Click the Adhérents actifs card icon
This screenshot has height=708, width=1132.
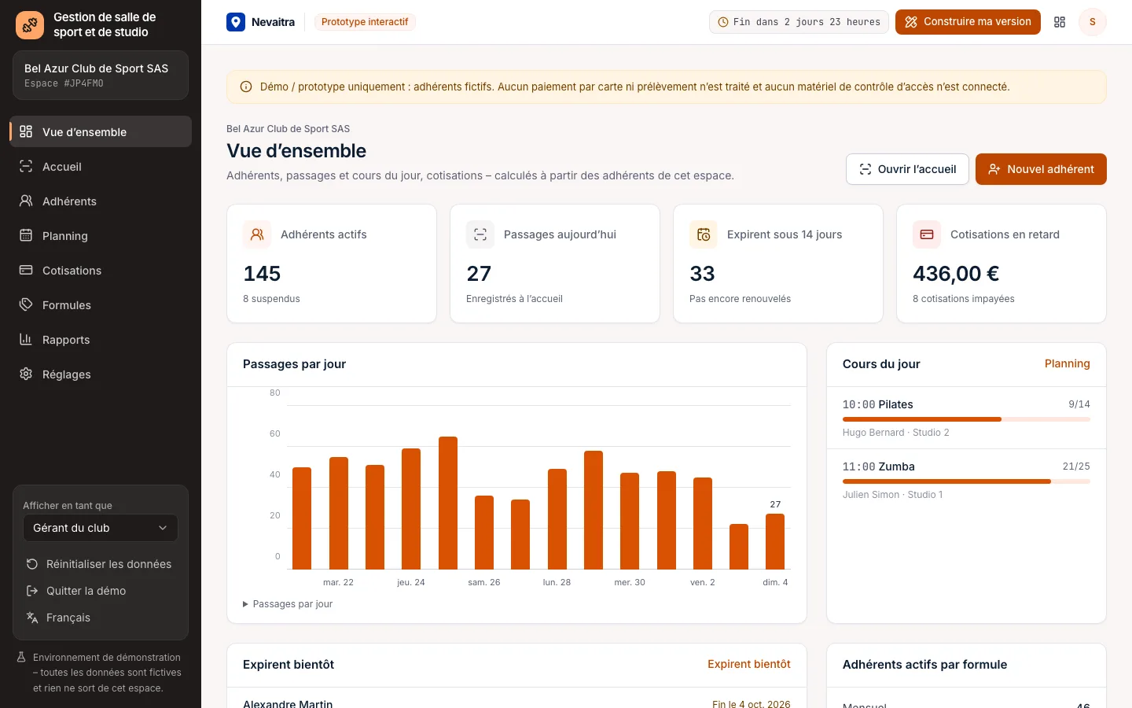pos(257,234)
